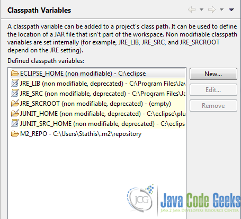
Task: Create a variable with the New... button
Action: click(x=213, y=74)
